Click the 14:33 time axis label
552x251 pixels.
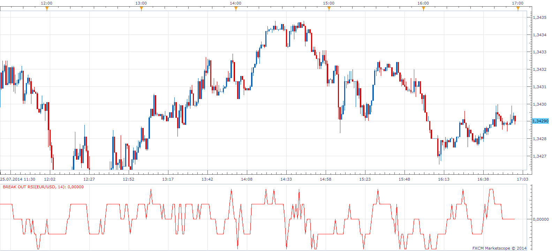tap(286, 179)
